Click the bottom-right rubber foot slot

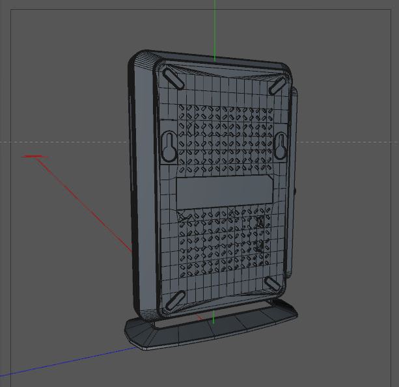click(x=273, y=284)
